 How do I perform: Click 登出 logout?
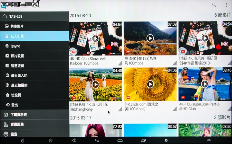point(34,105)
